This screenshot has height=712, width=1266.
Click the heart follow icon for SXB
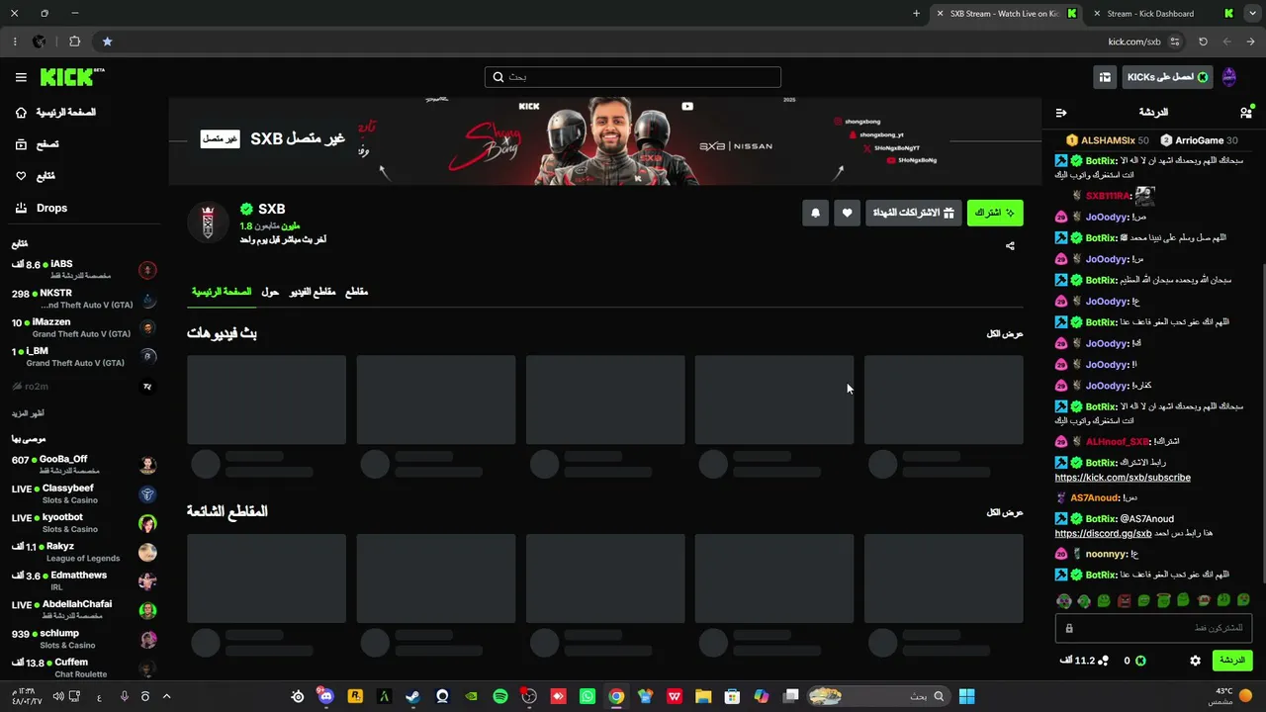tap(847, 213)
